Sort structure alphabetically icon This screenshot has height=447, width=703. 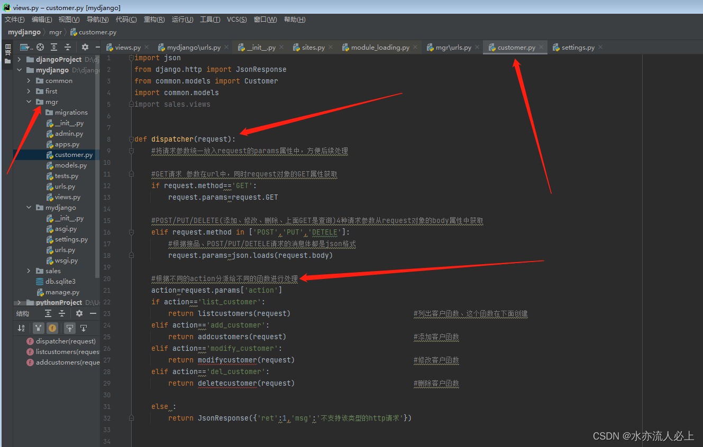pos(21,328)
